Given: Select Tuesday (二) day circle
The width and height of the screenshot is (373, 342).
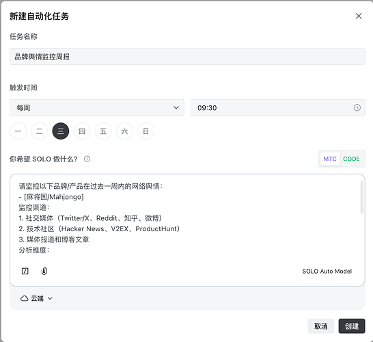Looking at the screenshot, I should point(39,131).
